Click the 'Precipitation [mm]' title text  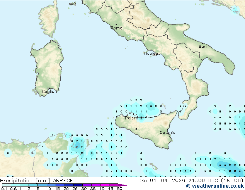tap(25, 181)
